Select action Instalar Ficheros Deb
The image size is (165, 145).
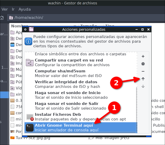point(81,117)
